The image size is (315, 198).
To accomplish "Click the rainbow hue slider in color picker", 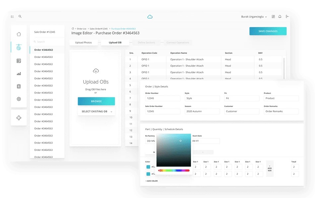I will tap(174, 171).
